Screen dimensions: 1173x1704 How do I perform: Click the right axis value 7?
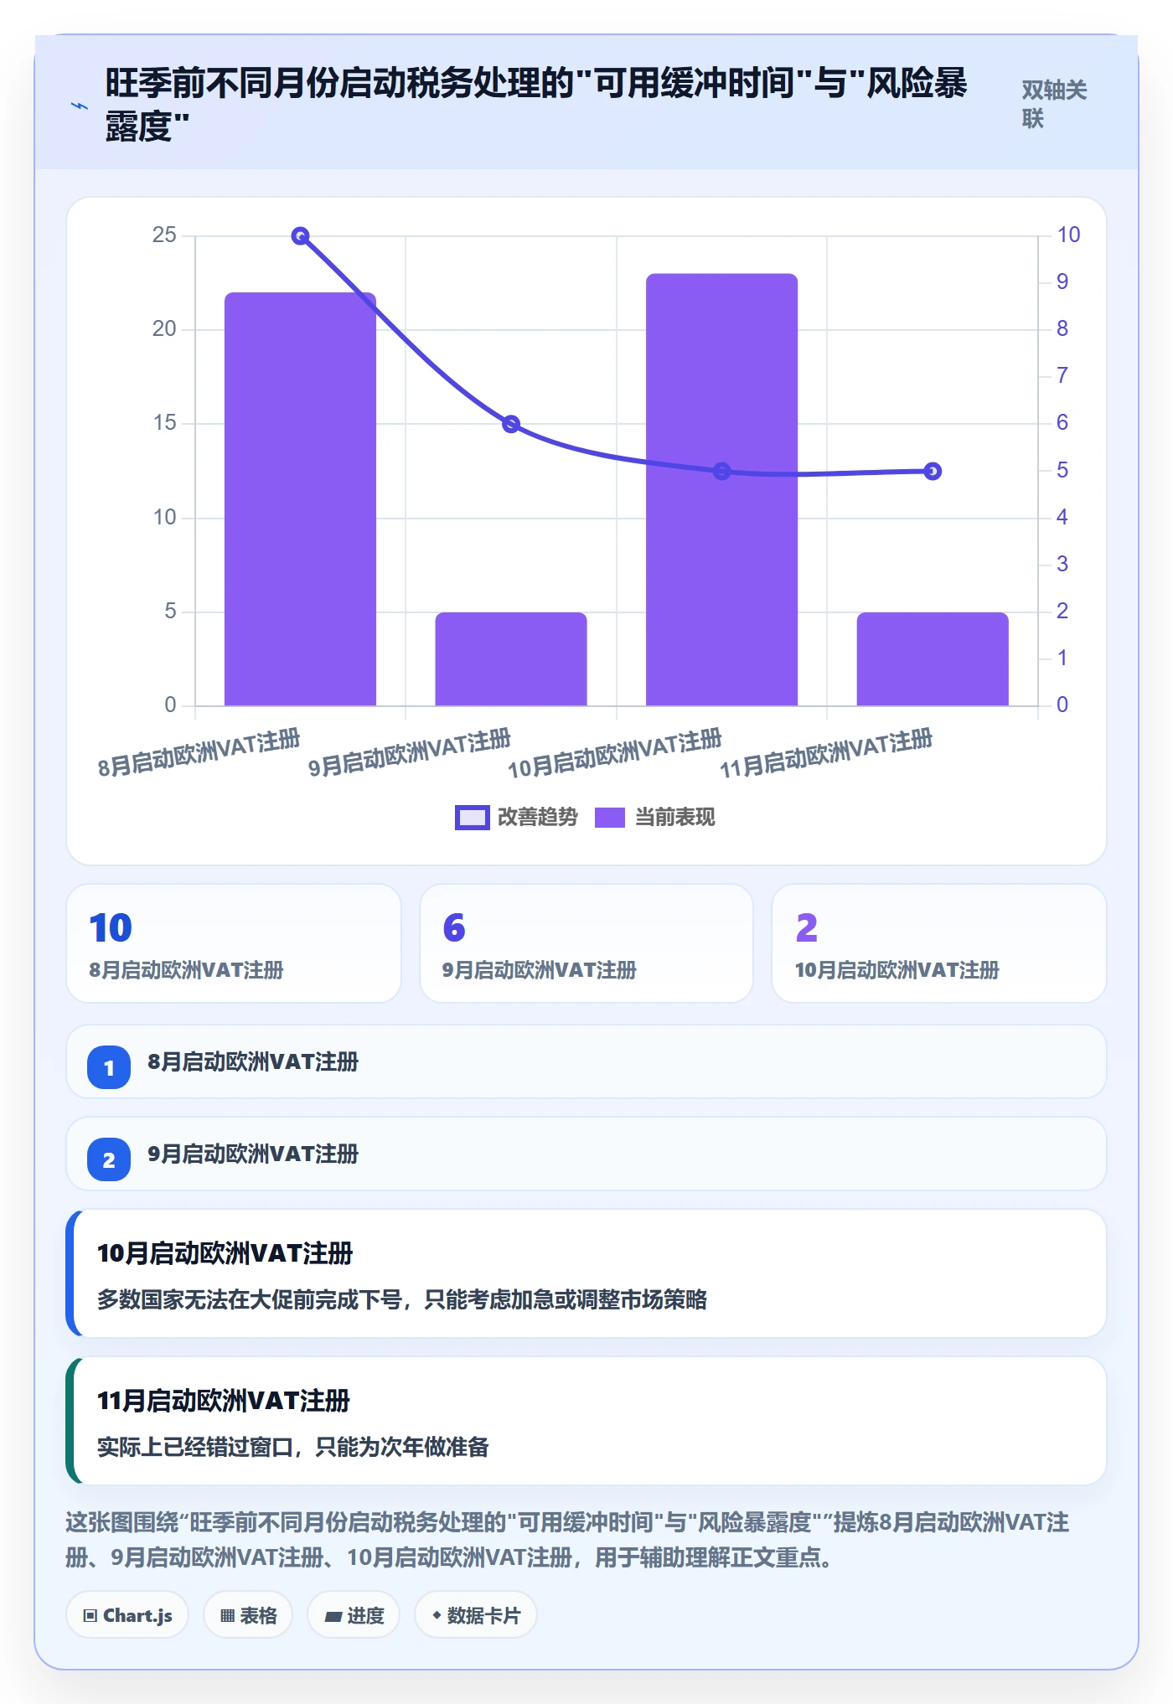click(x=1062, y=376)
